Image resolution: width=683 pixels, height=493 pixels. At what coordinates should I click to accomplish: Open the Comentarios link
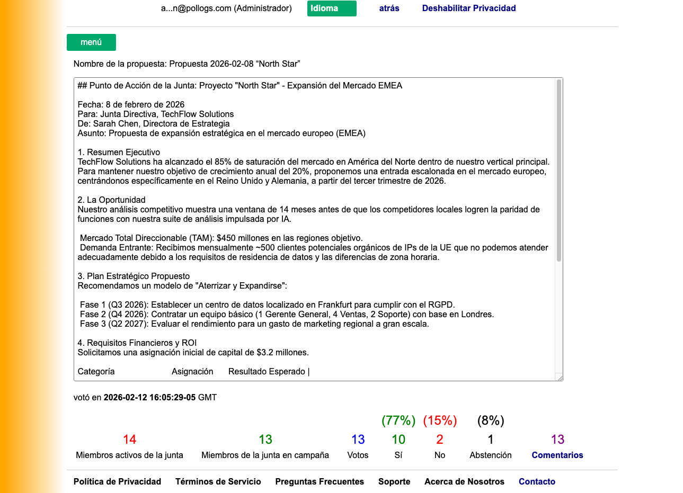click(x=557, y=455)
